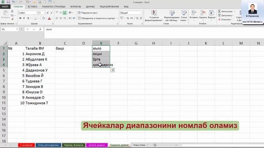
Task: Increase the cell indent
Action: pyautogui.click(x=74, y=18)
